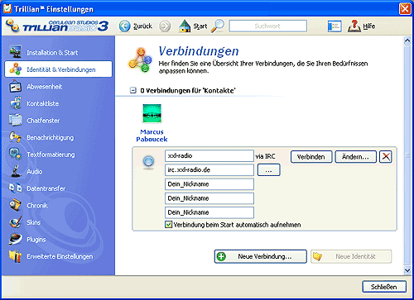This screenshot has width=414, height=300.
Task: Click the Skins paintbrush icon
Action: 16,222
